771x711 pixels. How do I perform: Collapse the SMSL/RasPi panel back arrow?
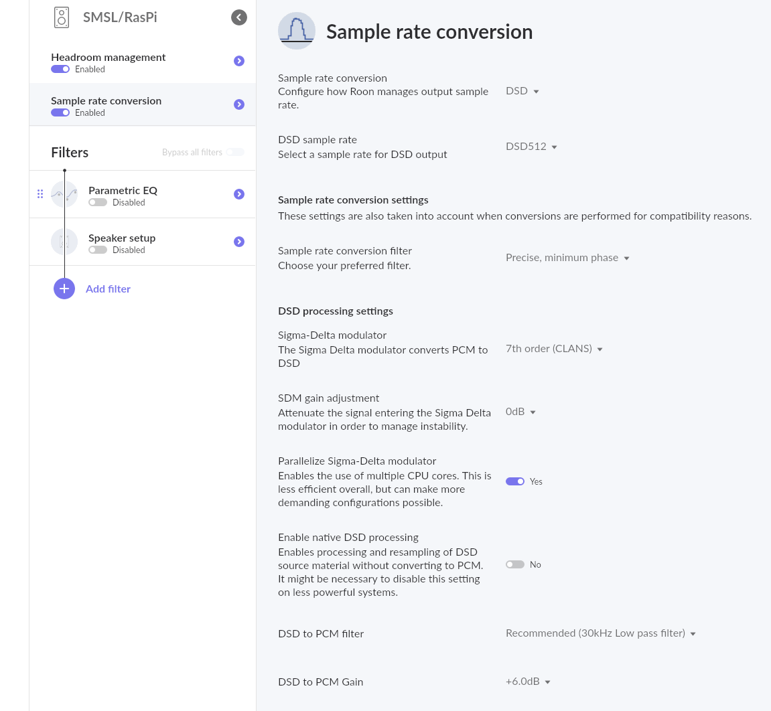click(239, 17)
